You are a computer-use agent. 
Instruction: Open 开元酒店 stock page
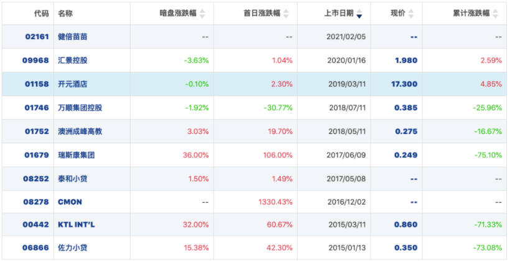tap(73, 84)
